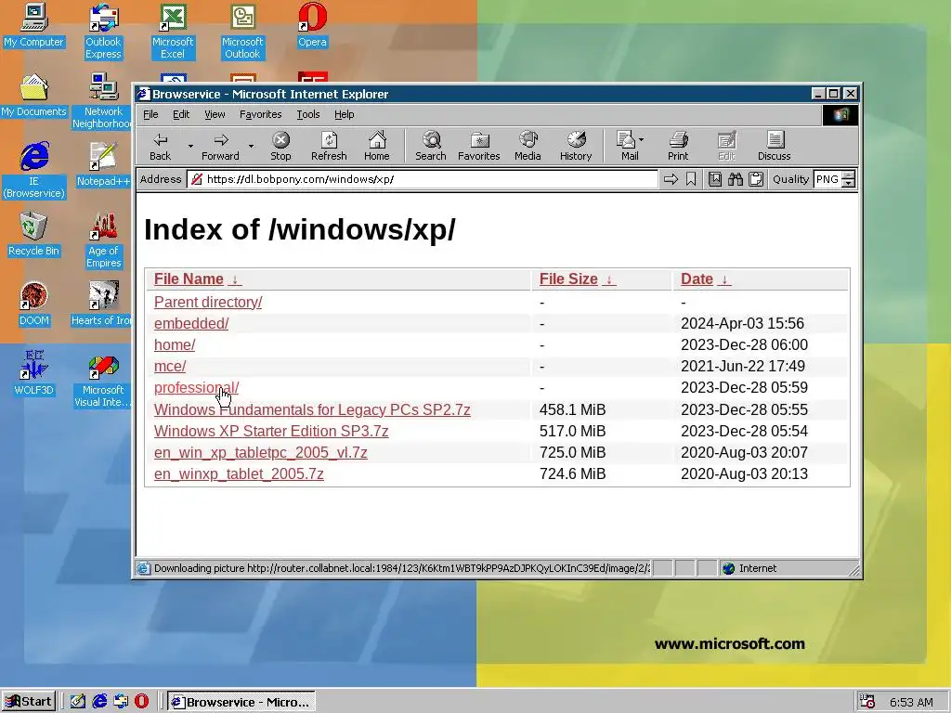The height and width of the screenshot is (713, 951).
Task: Open the View menu
Action: (x=215, y=114)
